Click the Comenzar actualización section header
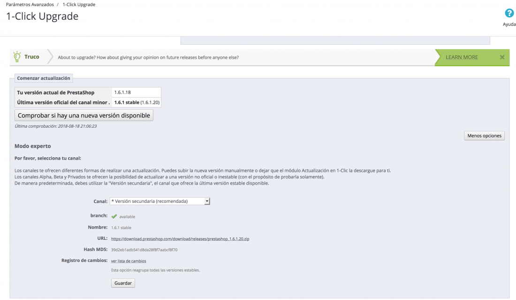Screen dimensions: 516x300 point(44,78)
